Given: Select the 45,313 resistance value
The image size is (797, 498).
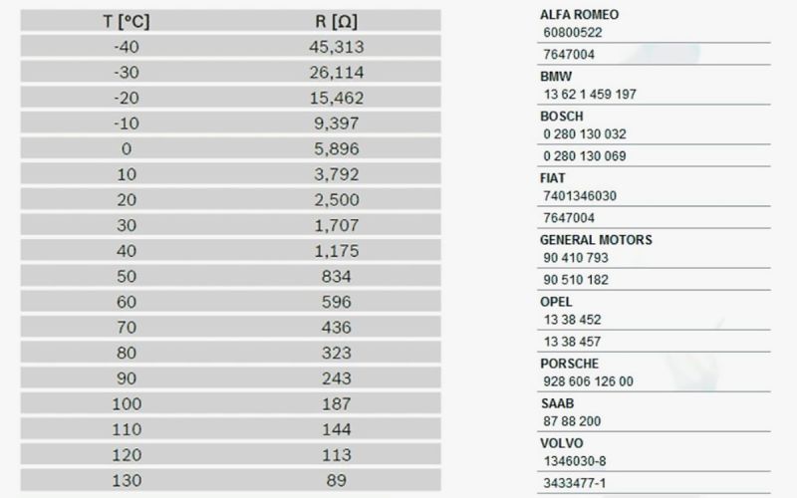Looking at the screenshot, I should 337,47.
